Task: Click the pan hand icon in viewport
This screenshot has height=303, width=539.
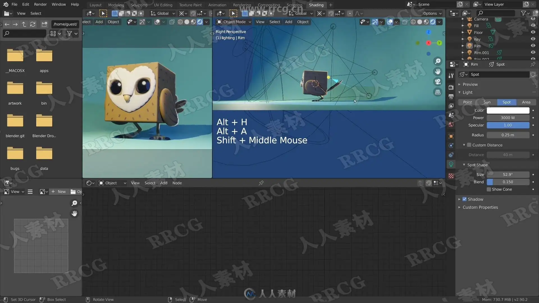Action: [x=438, y=72]
